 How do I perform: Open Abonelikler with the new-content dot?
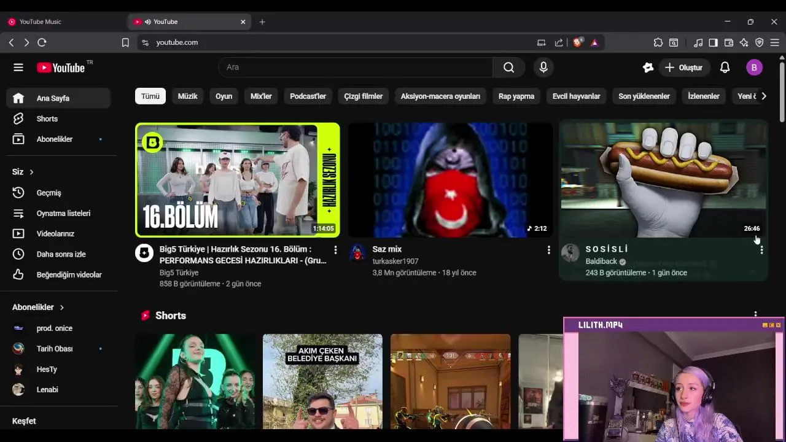(58, 139)
